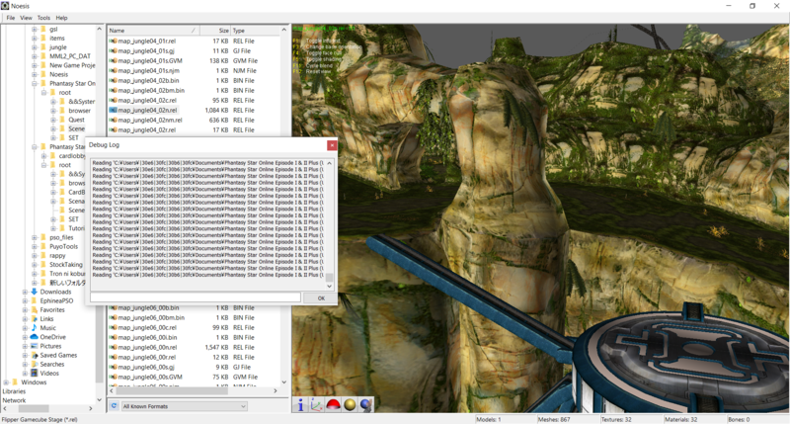Expand the items folder node
The image size is (790, 424).
[35, 38]
